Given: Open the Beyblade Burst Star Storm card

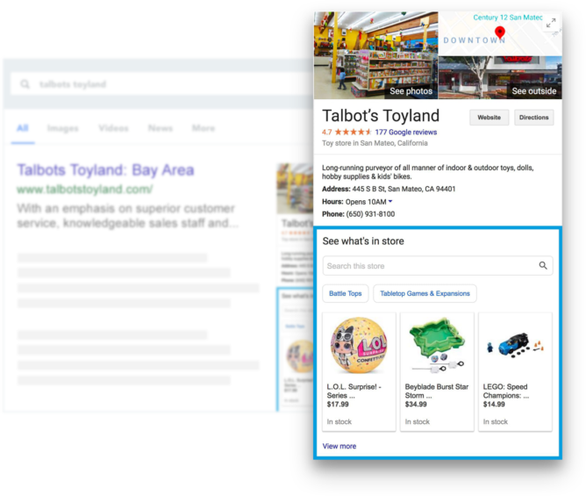Looking at the screenshot, I should point(437,372).
